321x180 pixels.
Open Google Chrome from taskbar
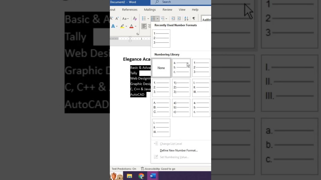coord(141,176)
